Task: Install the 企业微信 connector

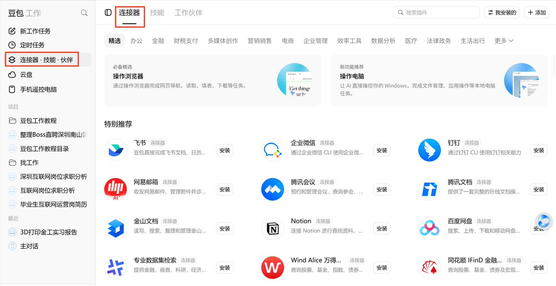Action: [x=382, y=150]
